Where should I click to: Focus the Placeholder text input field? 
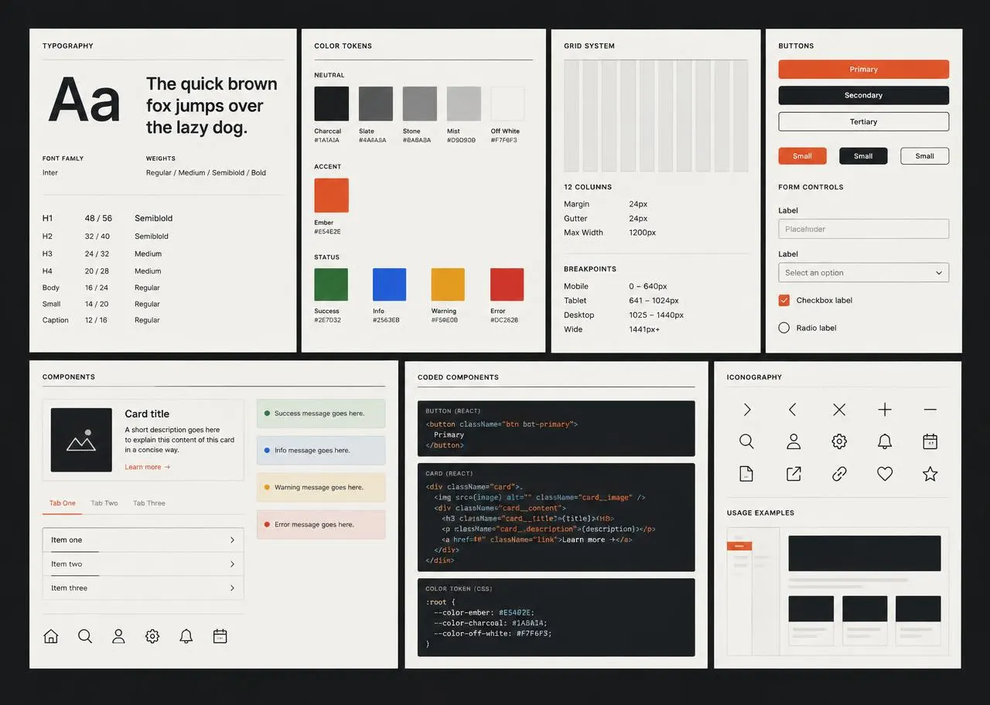[x=863, y=229]
